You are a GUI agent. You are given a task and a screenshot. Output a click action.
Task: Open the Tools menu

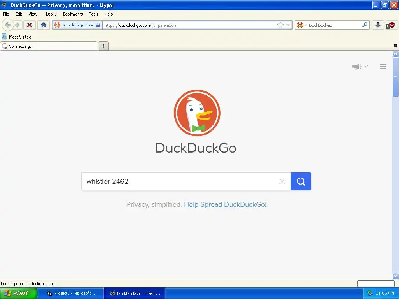pyautogui.click(x=94, y=14)
